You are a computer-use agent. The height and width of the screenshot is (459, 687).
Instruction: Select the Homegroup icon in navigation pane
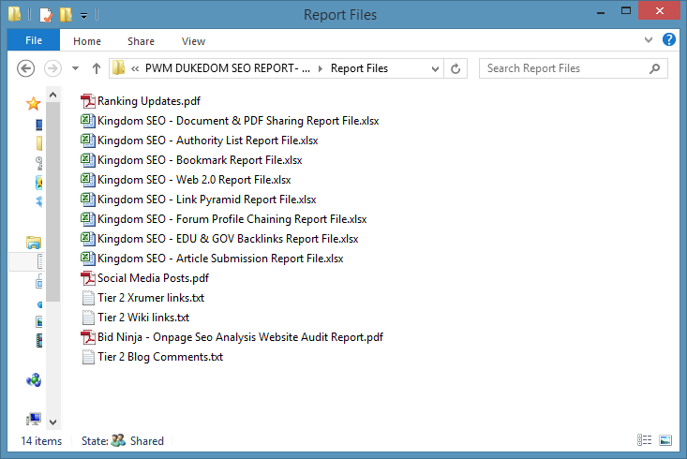pos(34,380)
